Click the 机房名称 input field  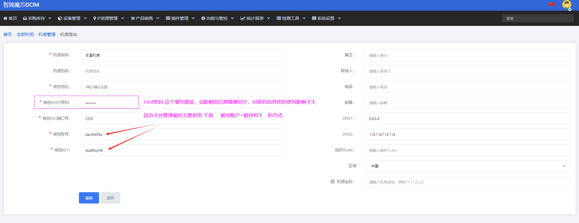[183, 55]
